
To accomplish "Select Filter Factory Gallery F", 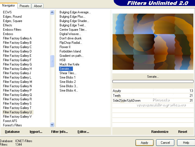I will click(17, 60).
